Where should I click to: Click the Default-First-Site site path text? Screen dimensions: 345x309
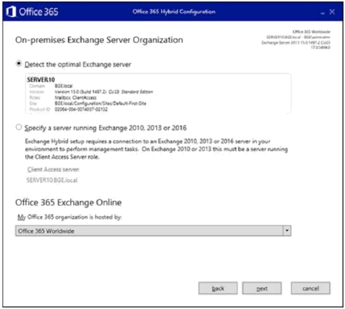coord(101,103)
